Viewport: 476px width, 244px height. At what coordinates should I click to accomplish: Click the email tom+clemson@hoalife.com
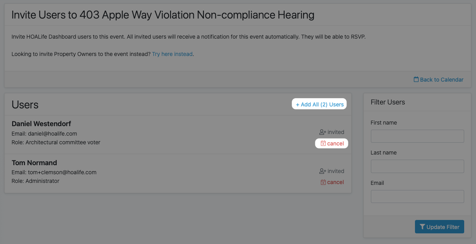[x=62, y=172]
